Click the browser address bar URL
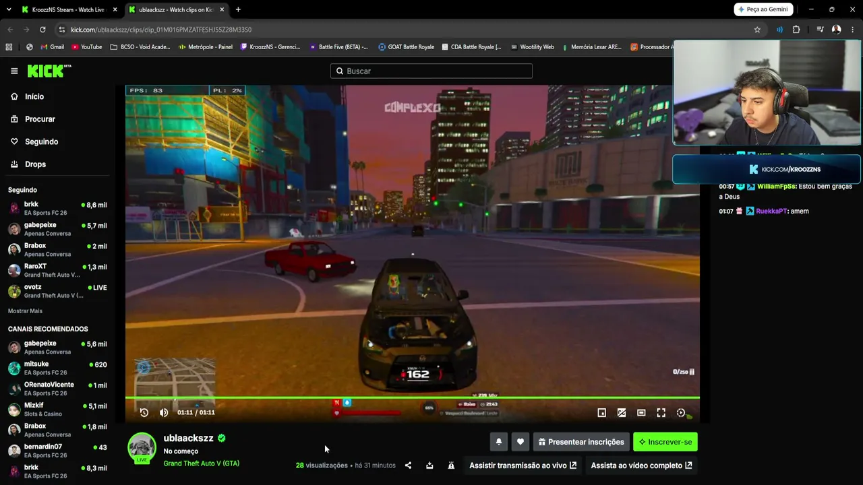The height and width of the screenshot is (485, 863). tap(161, 30)
